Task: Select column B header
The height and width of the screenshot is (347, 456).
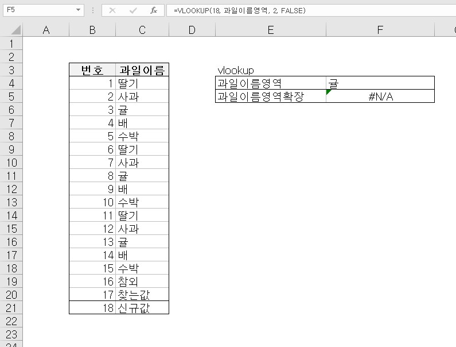Action: (x=92, y=30)
